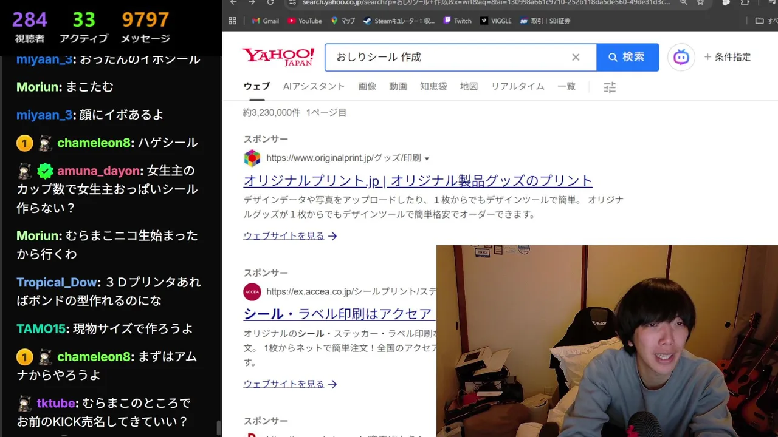Click the red ACCEA favicon
778x437 pixels.
click(x=252, y=292)
